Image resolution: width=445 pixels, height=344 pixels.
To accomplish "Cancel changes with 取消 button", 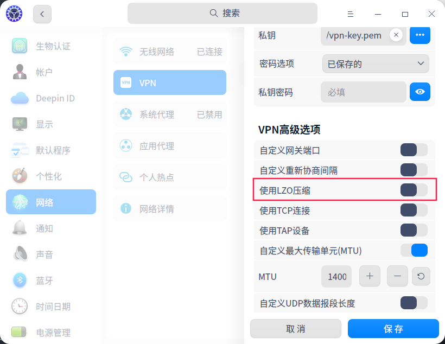I will (295, 329).
